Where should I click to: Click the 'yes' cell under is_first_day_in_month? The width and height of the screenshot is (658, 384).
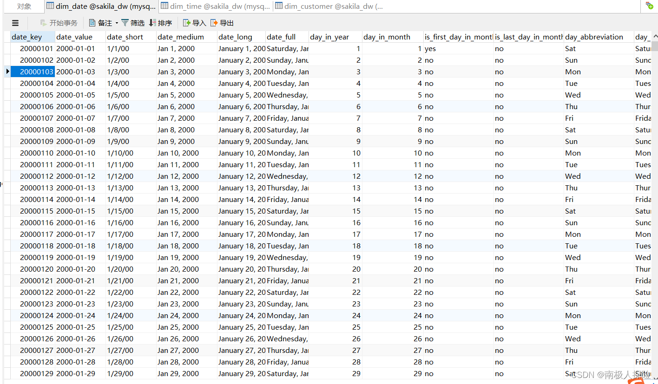(x=459, y=48)
